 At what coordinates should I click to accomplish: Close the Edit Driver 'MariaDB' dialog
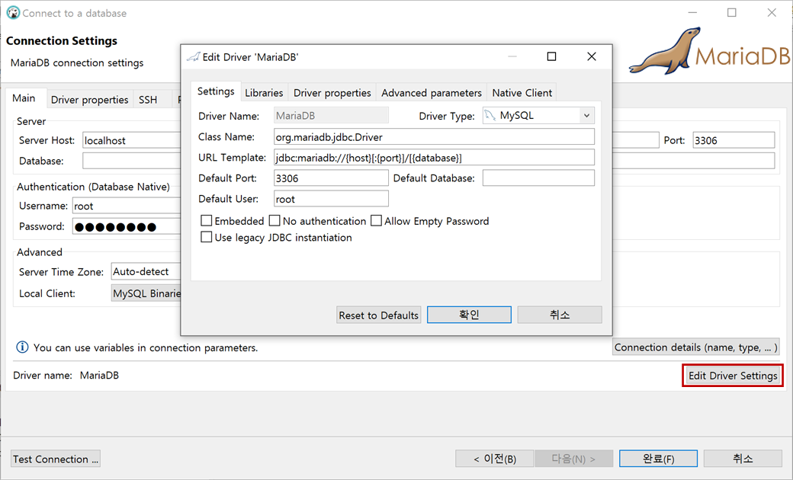pyautogui.click(x=591, y=56)
